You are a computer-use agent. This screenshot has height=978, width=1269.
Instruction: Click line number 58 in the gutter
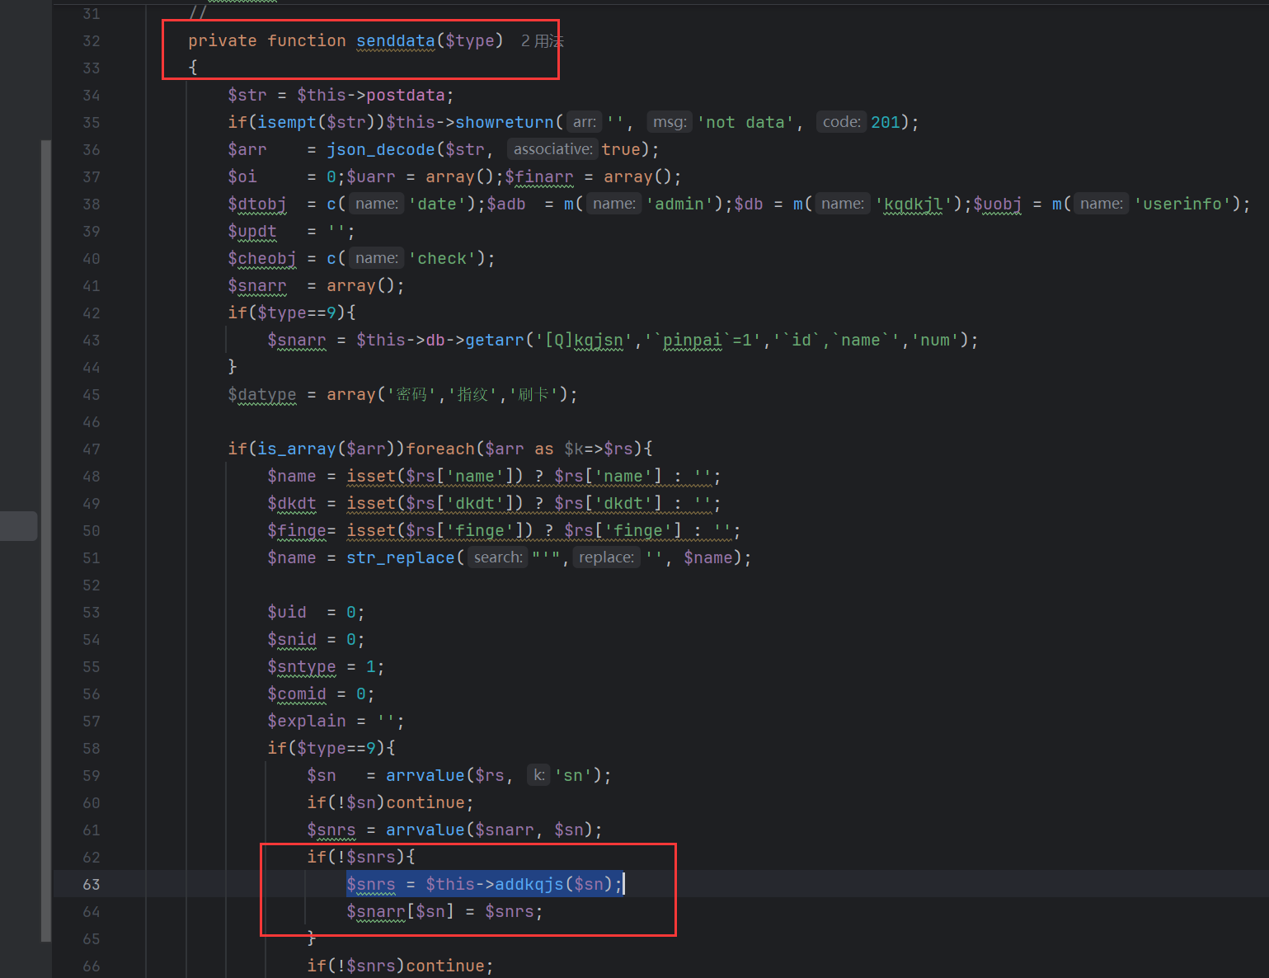coord(92,749)
